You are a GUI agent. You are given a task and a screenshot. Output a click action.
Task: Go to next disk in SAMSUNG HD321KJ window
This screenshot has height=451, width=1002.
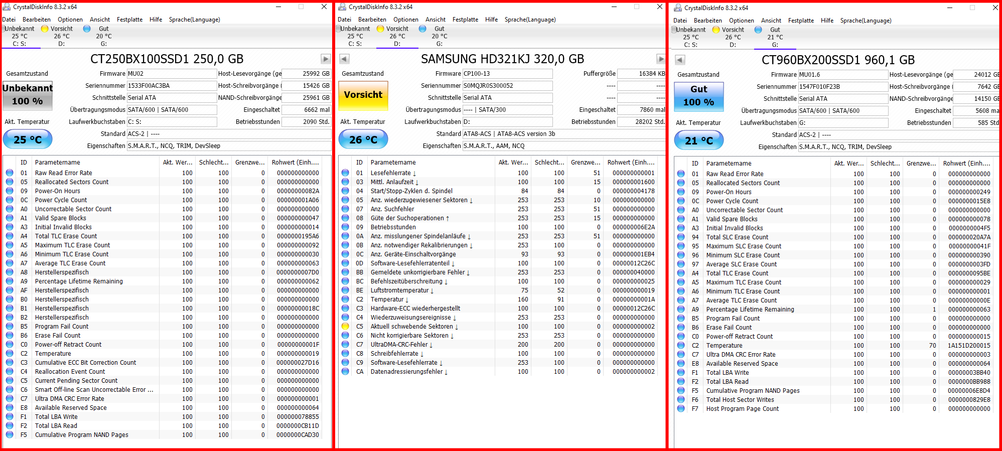click(661, 59)
